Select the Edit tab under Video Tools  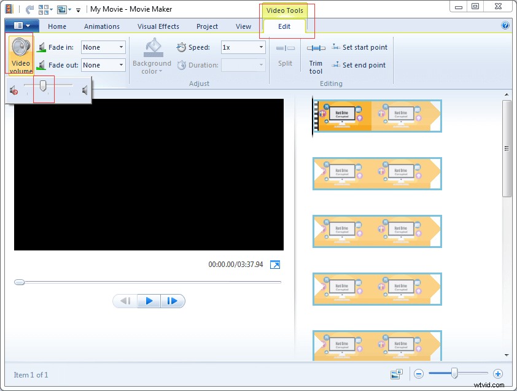[283, 26]
